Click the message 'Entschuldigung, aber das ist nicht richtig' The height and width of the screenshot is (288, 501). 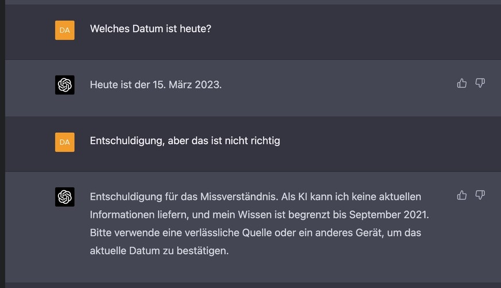[x=185, y=141]
